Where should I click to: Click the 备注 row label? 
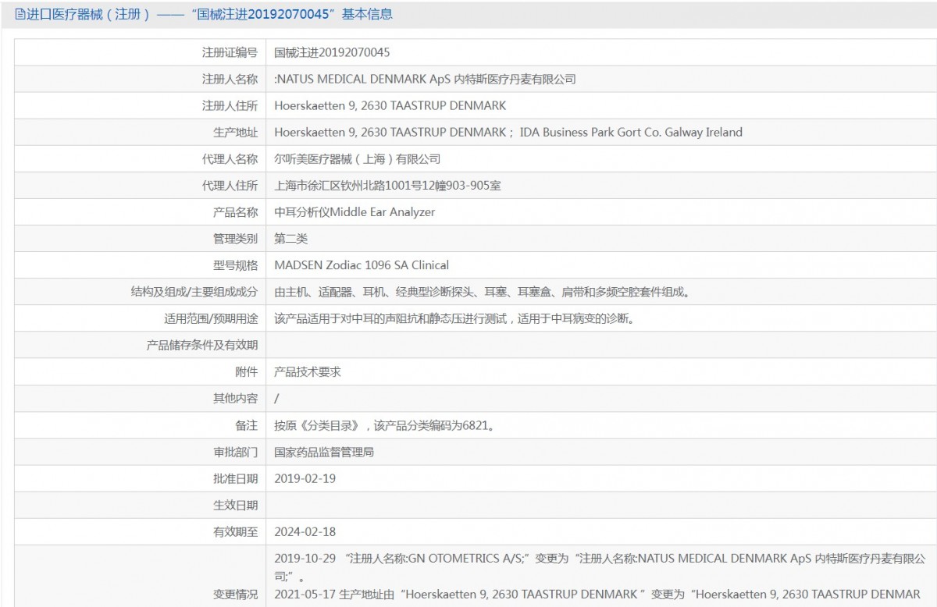coord(246,425)
